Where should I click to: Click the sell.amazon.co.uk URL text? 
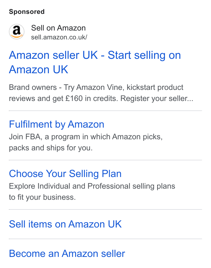click(59, 37)
